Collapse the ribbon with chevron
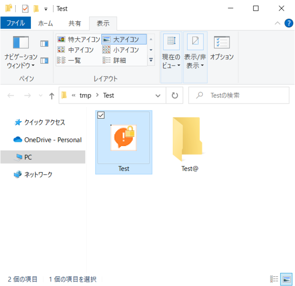 (x=277, y=24)
